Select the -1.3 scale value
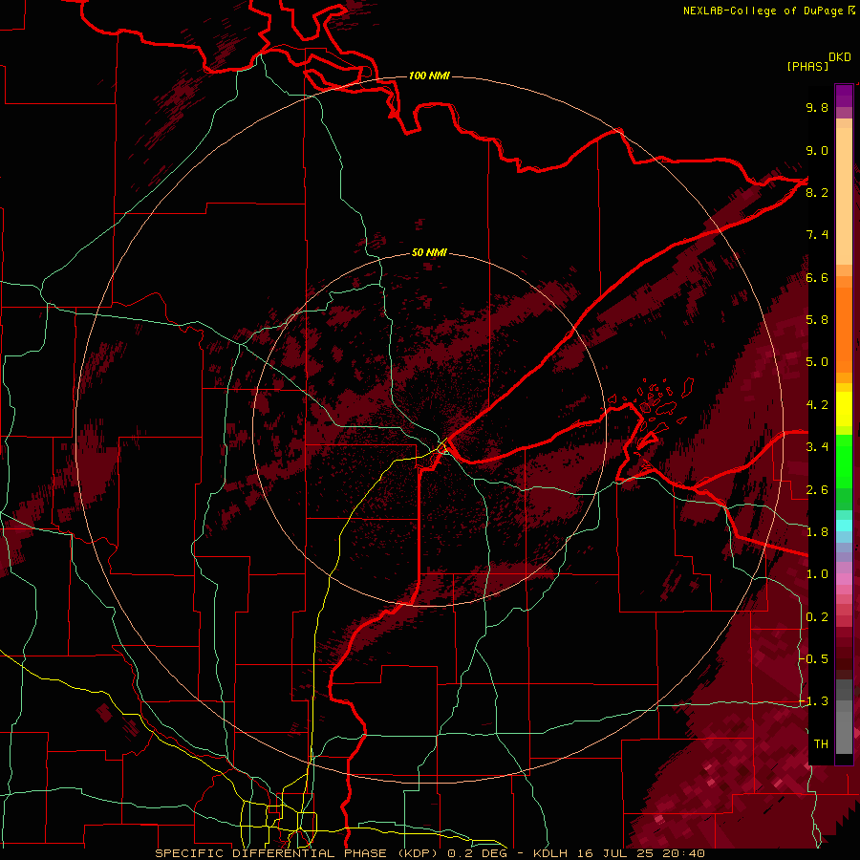The height and width of the screenshot is (860, 860). pyautogui.click(x=813, y=701)
